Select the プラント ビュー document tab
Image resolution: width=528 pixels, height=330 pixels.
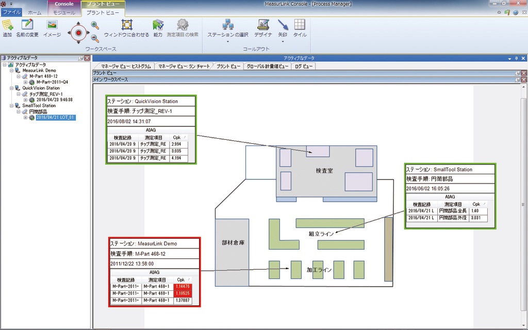point(228,66)
